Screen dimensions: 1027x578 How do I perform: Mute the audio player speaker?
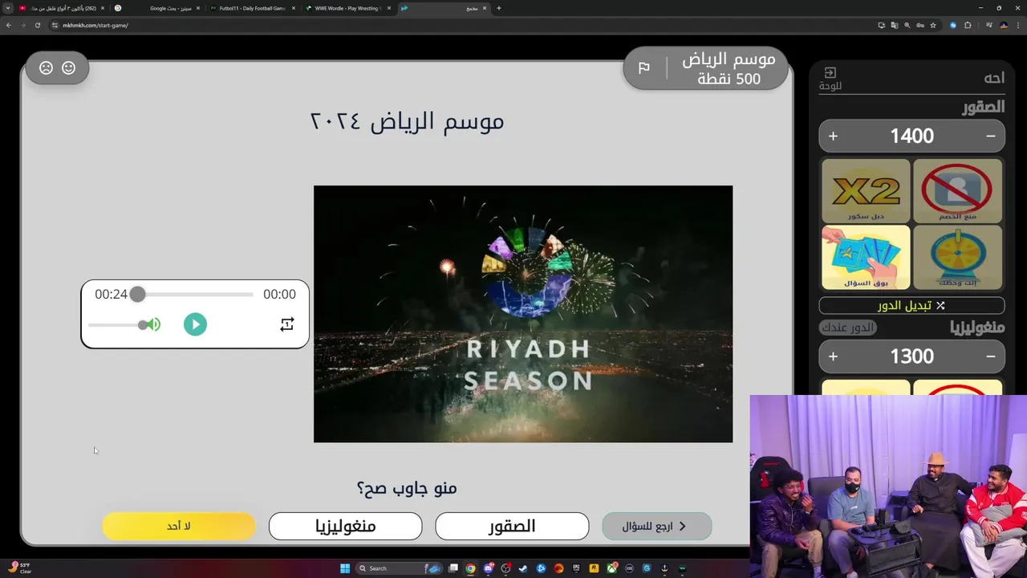tap(154, 324)
